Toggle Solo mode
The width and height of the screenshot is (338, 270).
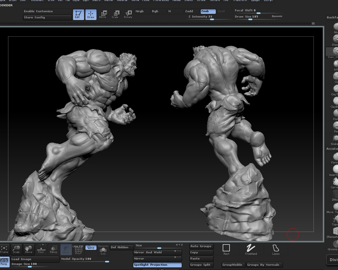[x=103, y=250]
